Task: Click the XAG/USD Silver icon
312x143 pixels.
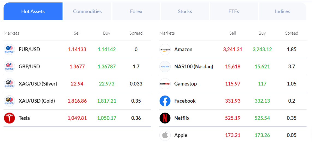Action: (10, 84)
